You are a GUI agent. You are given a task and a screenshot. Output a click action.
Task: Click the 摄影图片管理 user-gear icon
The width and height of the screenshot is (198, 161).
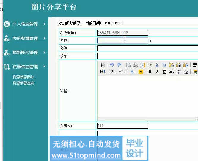[7, 53]
